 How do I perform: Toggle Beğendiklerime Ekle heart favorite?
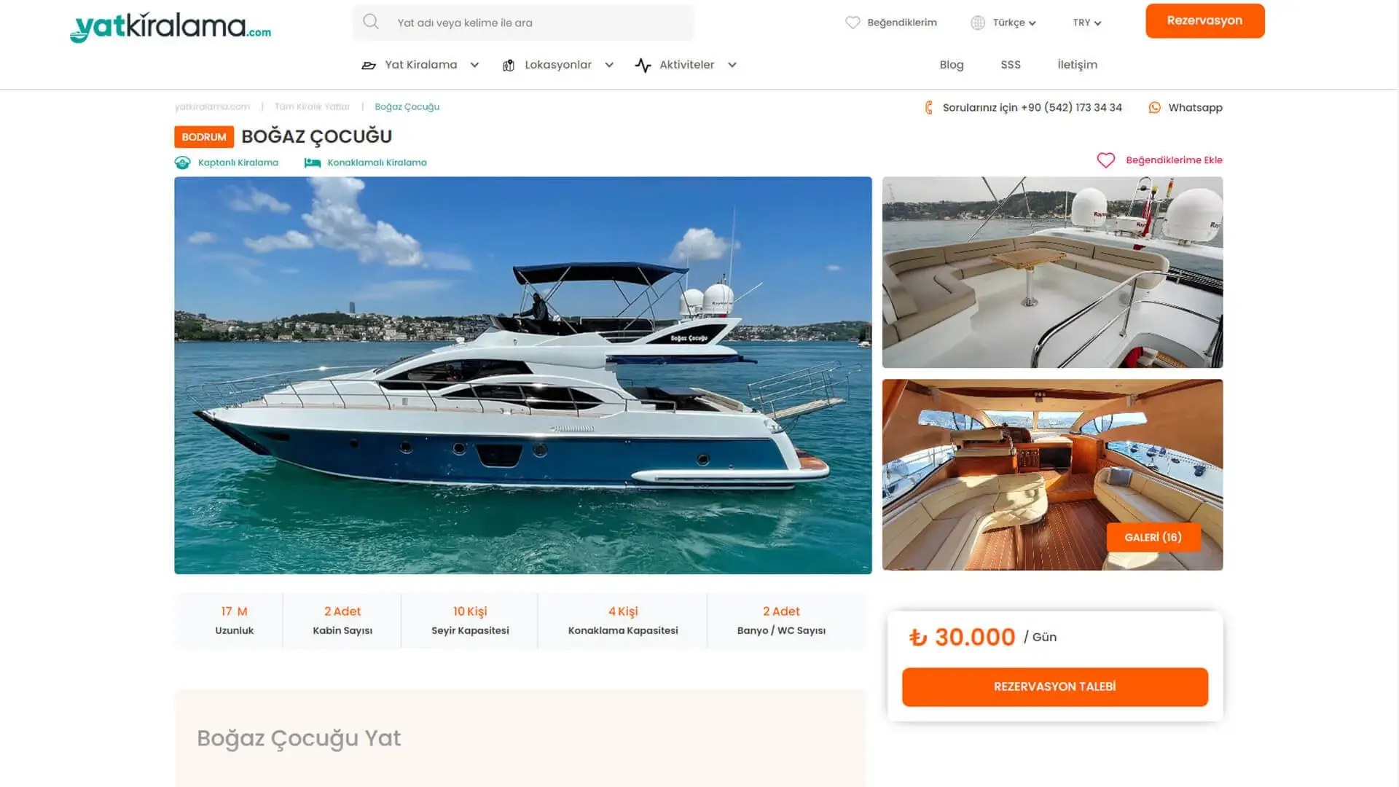1106,160
